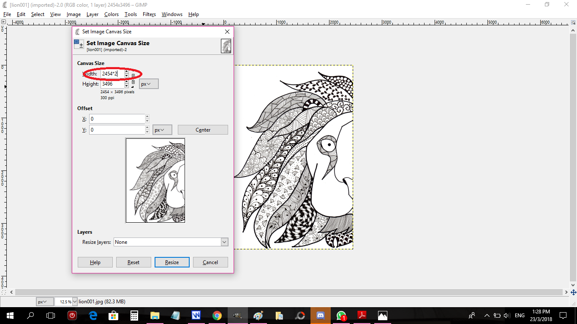Image resolution: width=577 pixels, height=324 pixels.
Task: Open the Filters menu
Action: click(x=149, y=14)
